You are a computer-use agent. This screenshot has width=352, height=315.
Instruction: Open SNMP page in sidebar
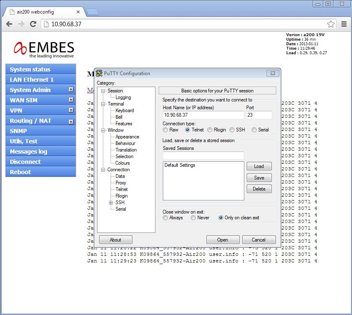coord(41,131)
